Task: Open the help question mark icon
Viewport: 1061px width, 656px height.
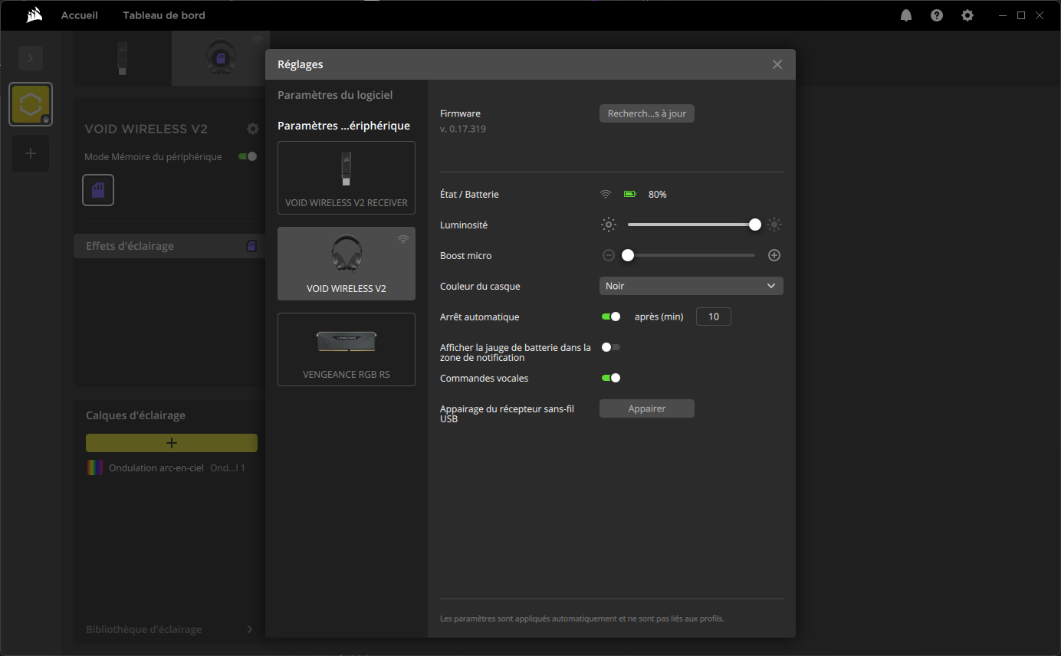Action: [x=937, y=15]
